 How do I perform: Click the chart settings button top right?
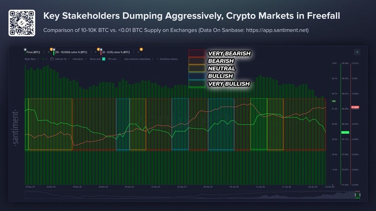pyautogui.click(x=357, y=52)
